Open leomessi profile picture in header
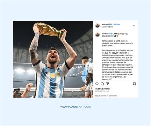The height and width of the screenshot is (126, 151). pyautogui.click(x=97, y=25)
